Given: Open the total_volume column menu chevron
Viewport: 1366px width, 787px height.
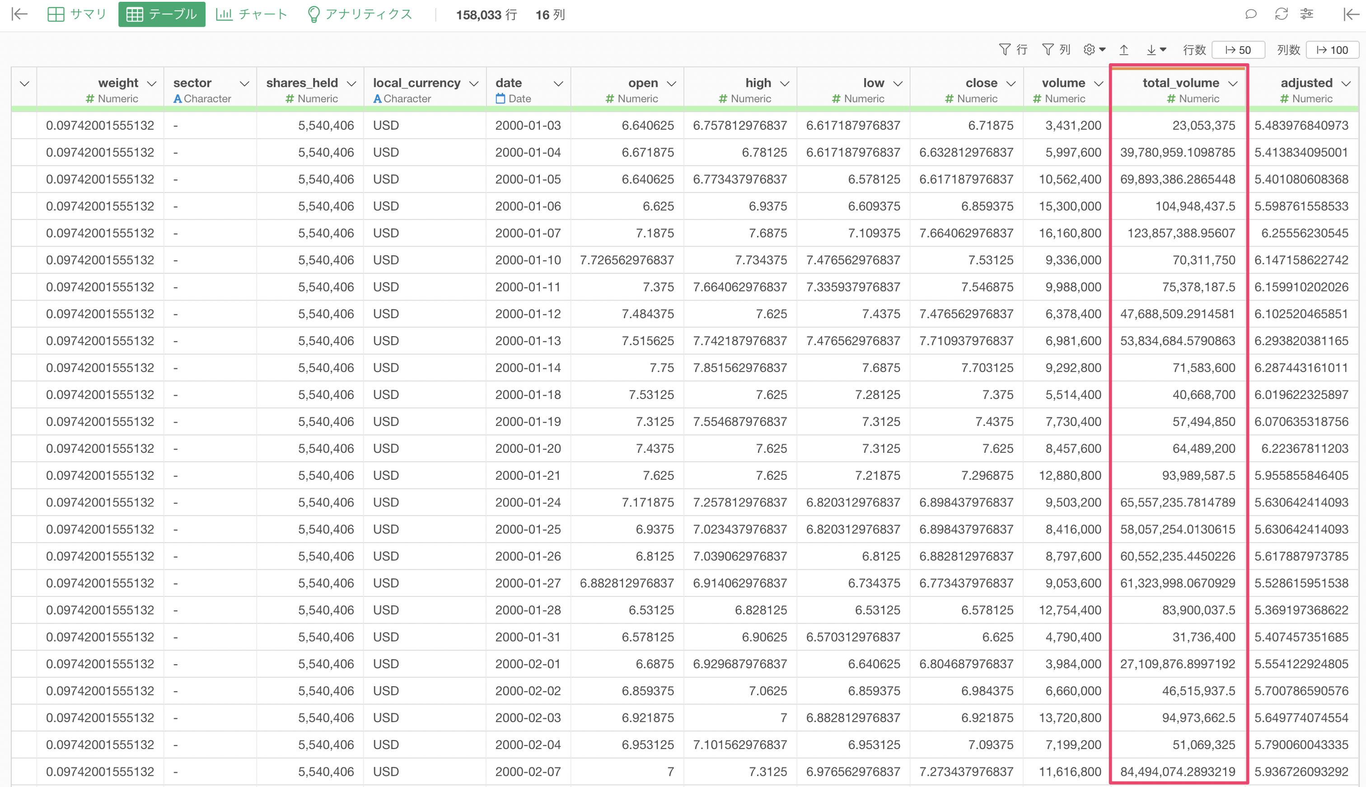Looking at the screenshot, I should click(1233, 83).
